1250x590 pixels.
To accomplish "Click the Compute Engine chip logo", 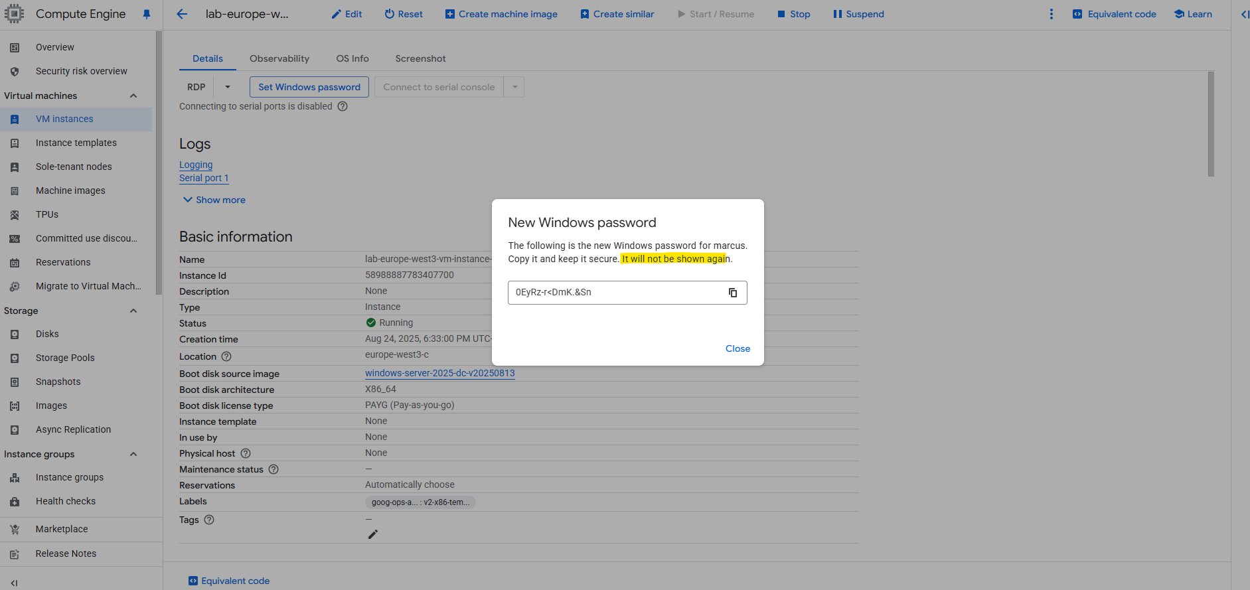I will click(14, 14).
